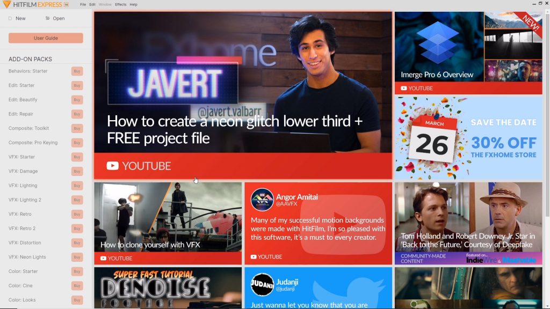
Task: Open the Window menu
Action: click(105, 4)
